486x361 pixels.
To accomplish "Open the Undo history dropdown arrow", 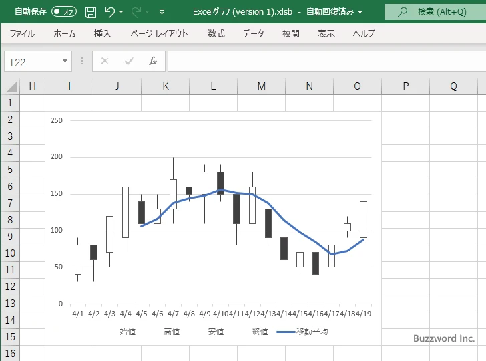I will click(x=121, y=12).
